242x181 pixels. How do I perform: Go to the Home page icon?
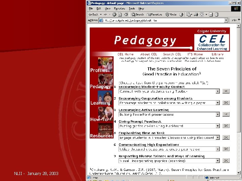[126, 14]
